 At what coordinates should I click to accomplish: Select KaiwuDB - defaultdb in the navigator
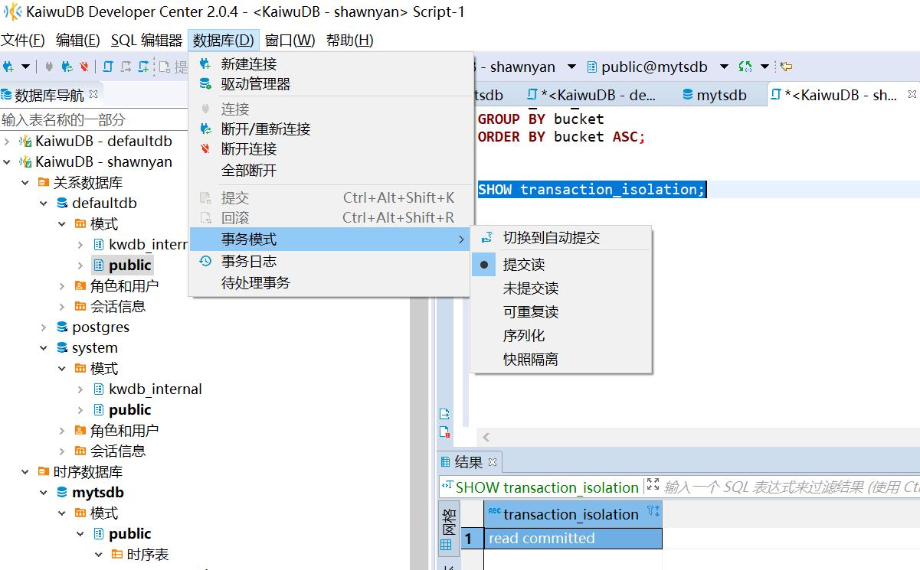pyautogui.click(x=103, y=142)
